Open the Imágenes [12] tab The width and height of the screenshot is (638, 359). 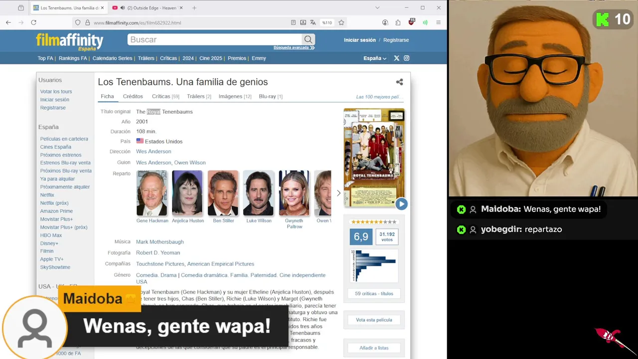pyautogui.click(x=235, y=96)
